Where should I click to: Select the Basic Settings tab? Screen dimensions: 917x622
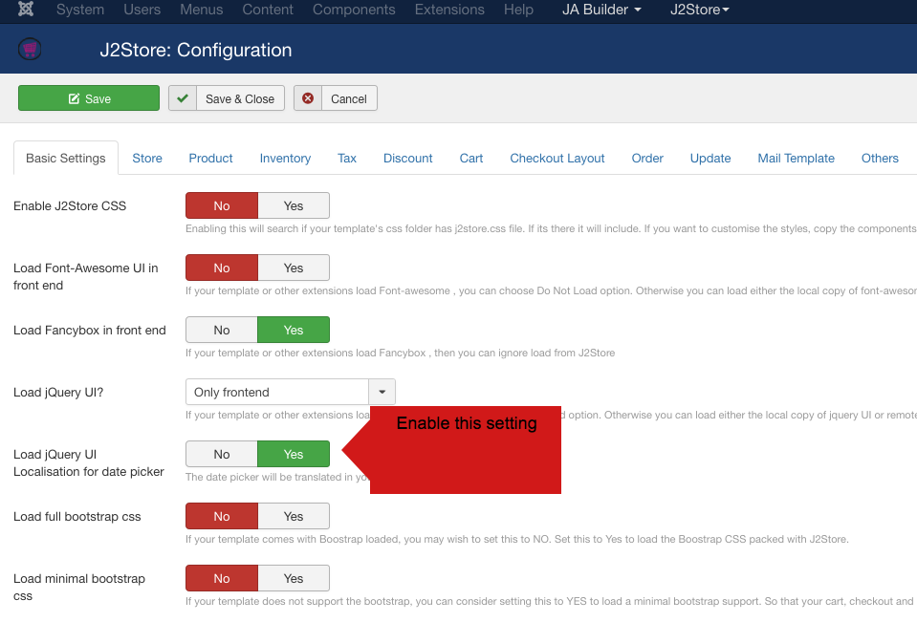(65, 158)
